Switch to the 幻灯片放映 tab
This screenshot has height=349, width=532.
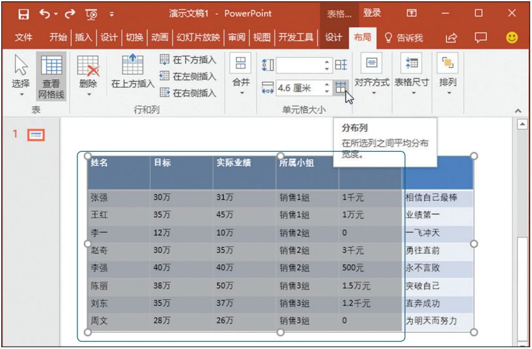tap(198, 37)
